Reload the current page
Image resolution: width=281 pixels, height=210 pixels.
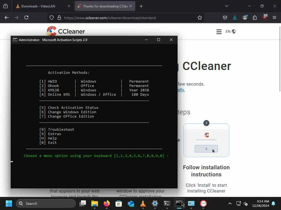pyautogui.click(x=26, y=18)
